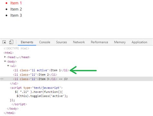This screenshot has height=116, width=153.
Task: Click the head element tag text
Action: 18,57
